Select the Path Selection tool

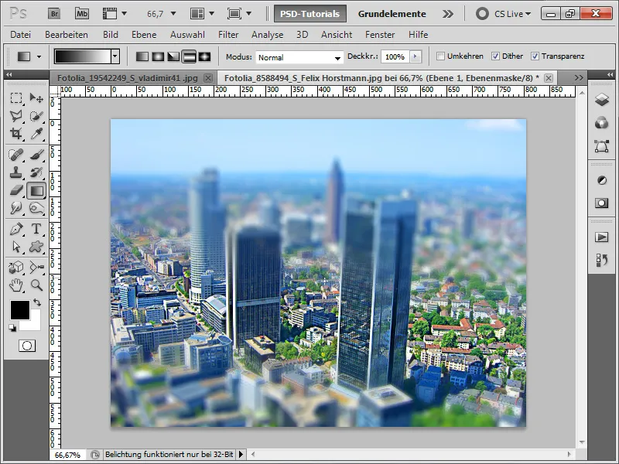16,247
